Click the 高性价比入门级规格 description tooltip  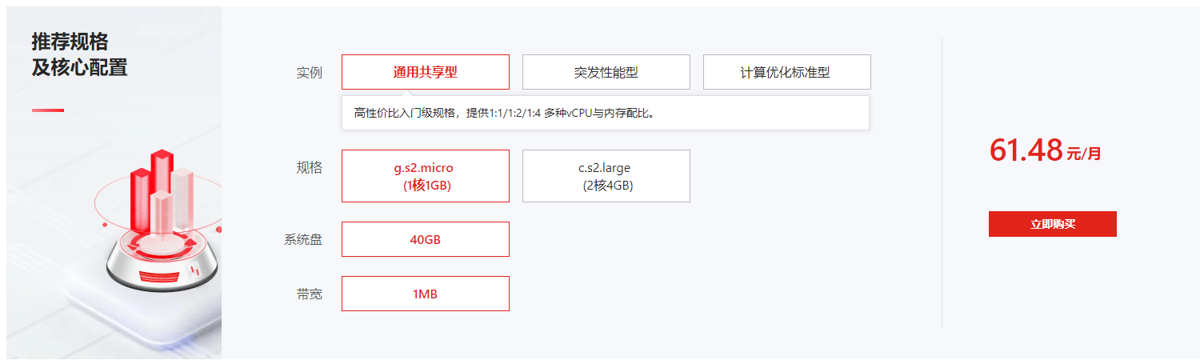[606, 113]
